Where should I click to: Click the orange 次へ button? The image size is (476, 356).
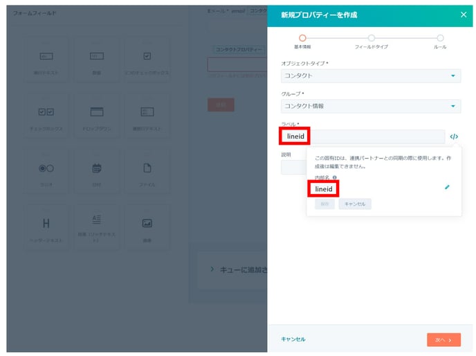(443, 339)
